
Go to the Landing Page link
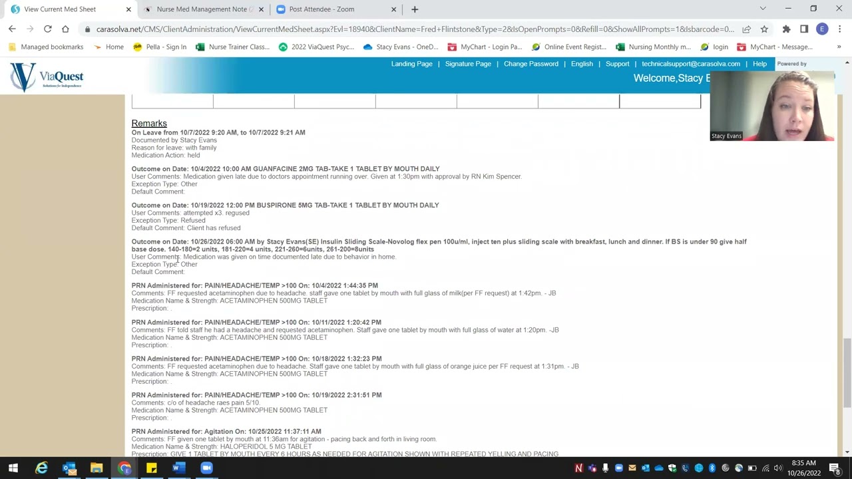pos(411,64)
